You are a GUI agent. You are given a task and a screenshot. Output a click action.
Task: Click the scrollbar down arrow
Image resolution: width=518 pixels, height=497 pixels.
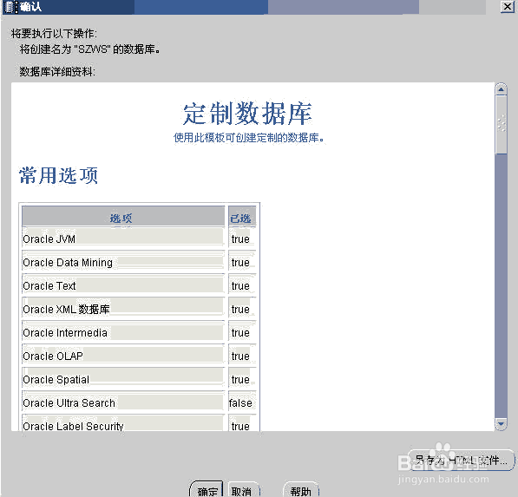502,423
